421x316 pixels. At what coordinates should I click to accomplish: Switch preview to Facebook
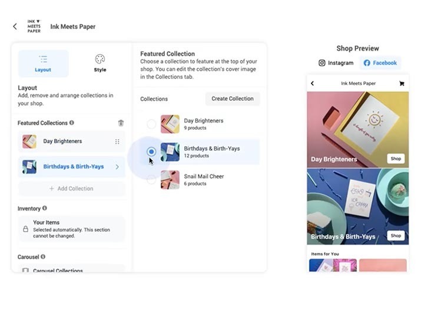coord(380,63)
